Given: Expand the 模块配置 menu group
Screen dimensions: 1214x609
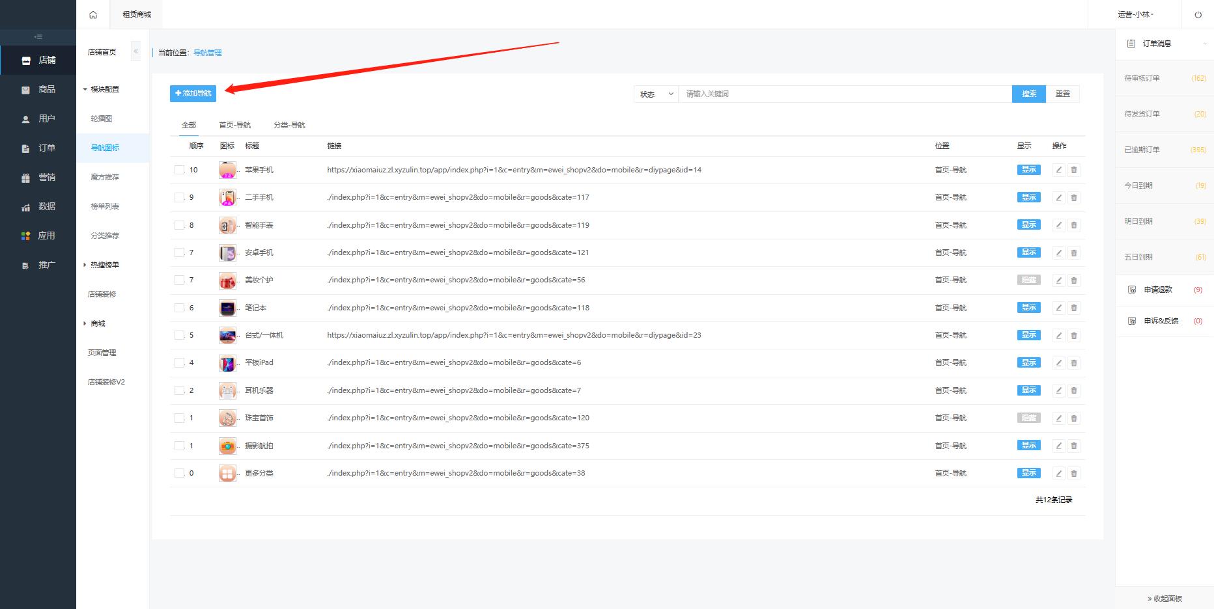Looking at the screenshot, I should [x=102, y=89].
